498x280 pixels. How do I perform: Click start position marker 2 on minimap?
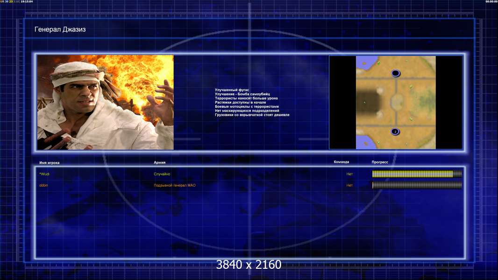[x=395, y=132]
